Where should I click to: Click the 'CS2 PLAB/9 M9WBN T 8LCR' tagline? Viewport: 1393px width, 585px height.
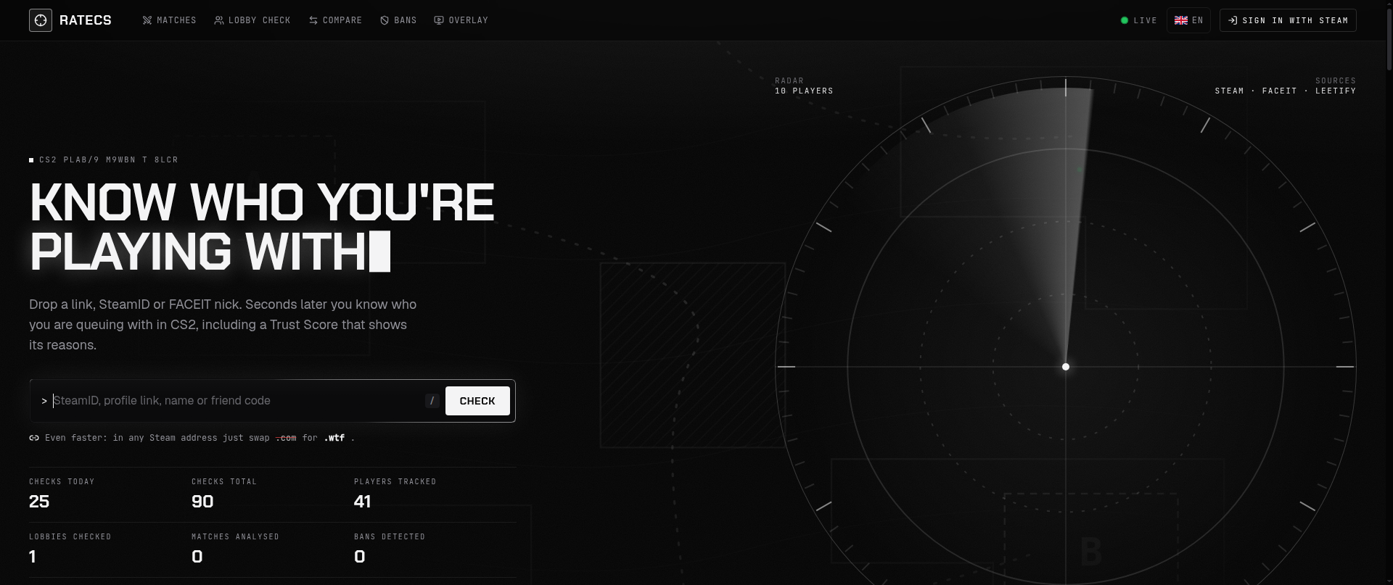click(x=109, y=159)
